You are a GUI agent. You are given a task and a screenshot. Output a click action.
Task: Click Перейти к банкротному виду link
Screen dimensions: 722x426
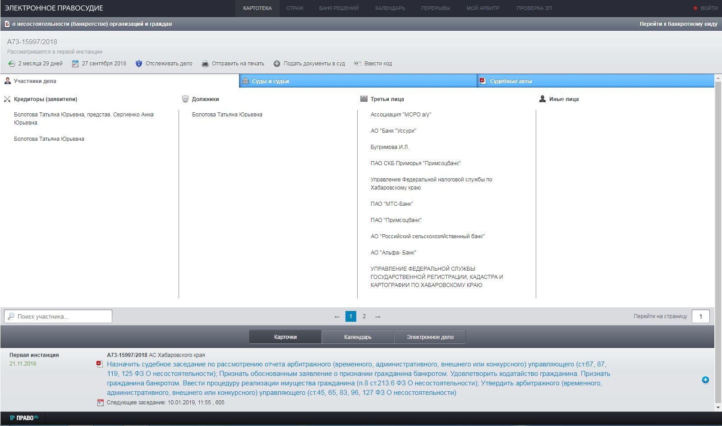pyautogui.click(x=678, y=24)
